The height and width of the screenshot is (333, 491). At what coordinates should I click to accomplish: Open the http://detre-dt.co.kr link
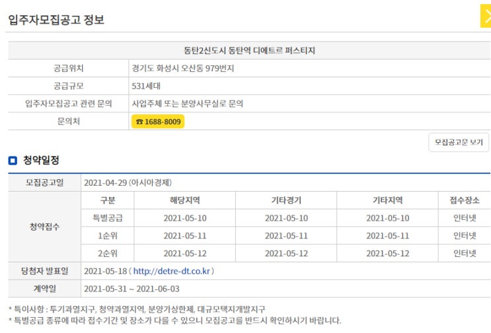(172, 271)
